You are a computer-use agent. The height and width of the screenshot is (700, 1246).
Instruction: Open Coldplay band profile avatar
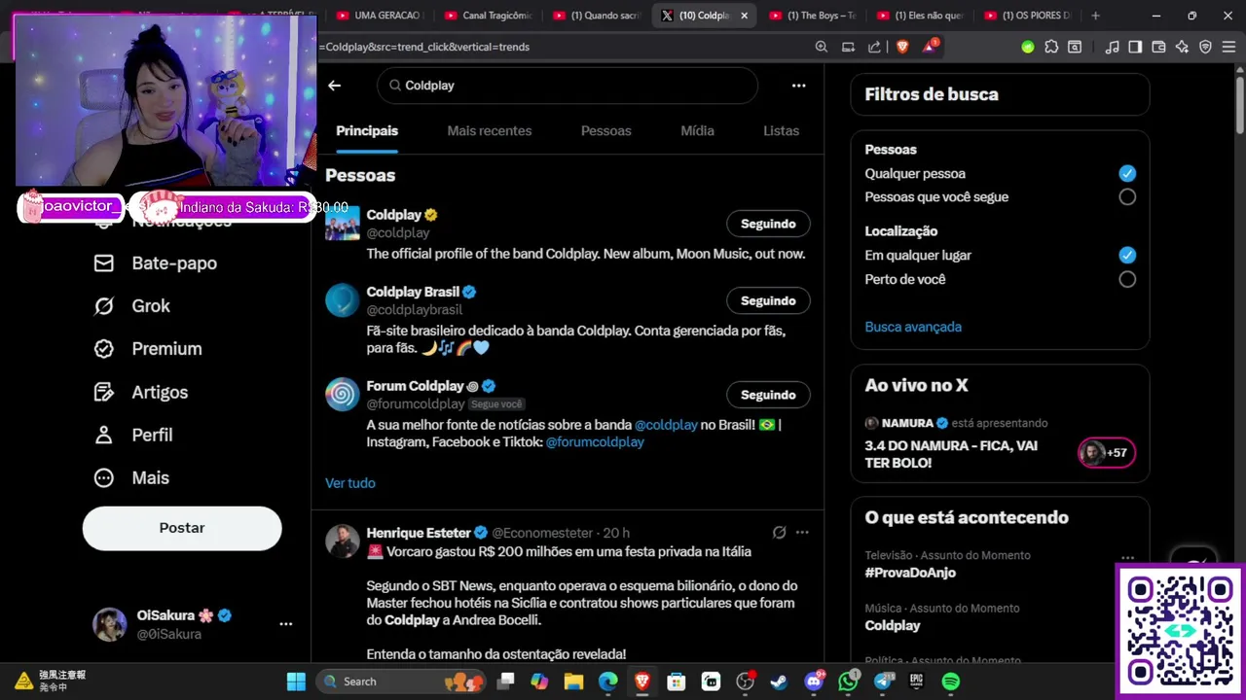pos(343,224)
